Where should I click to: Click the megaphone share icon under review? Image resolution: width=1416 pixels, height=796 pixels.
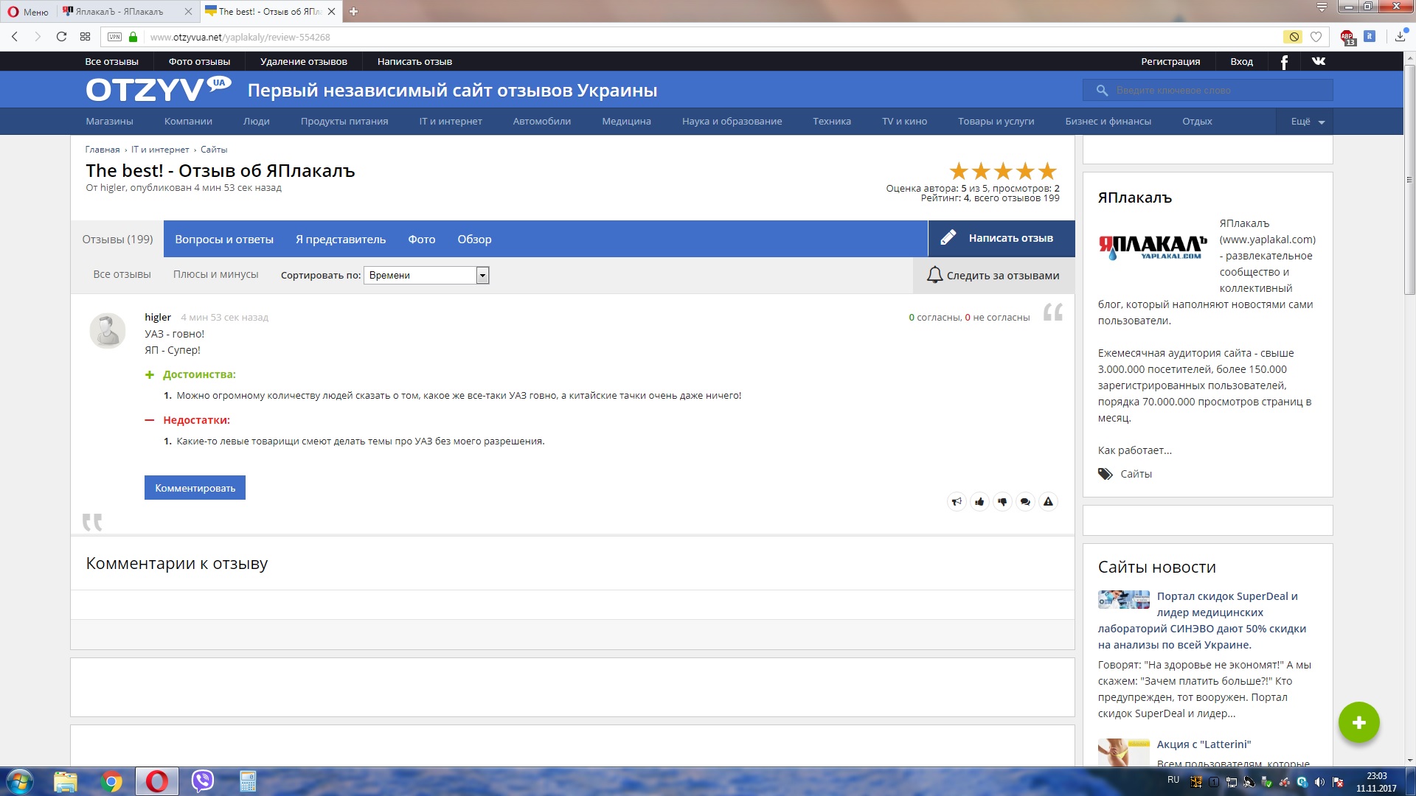tap(957, 502)
